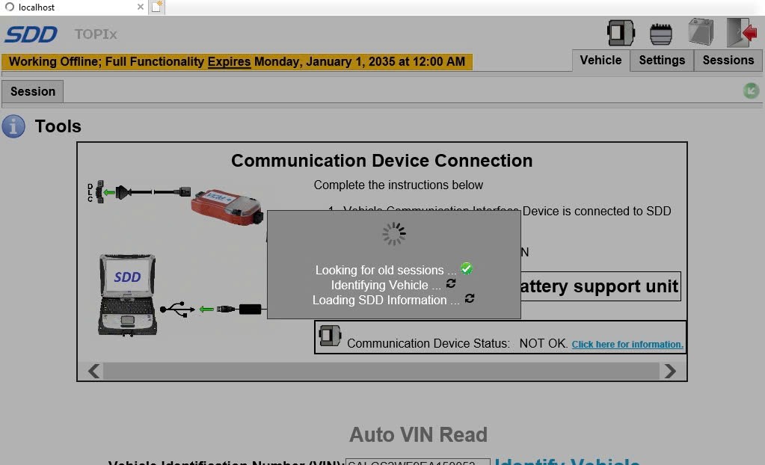This screenshot has width=765, height=465.
Task: Click the refresh icon beside Identifying Vehicle
Action: [450, 285]
